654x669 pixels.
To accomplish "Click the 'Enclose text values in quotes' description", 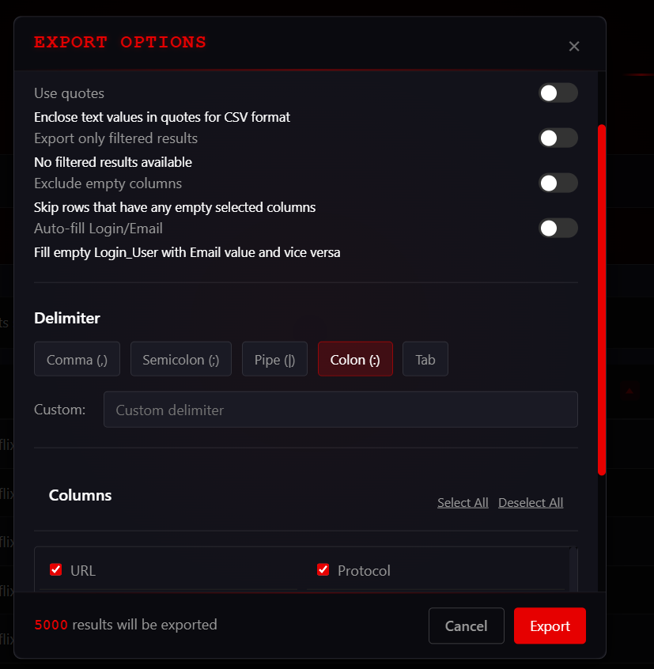I will click(162, 117).
